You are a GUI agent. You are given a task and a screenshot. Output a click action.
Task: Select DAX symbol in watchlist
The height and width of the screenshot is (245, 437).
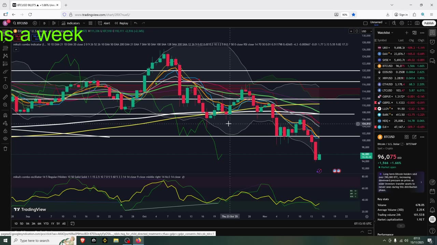[401, 54]
